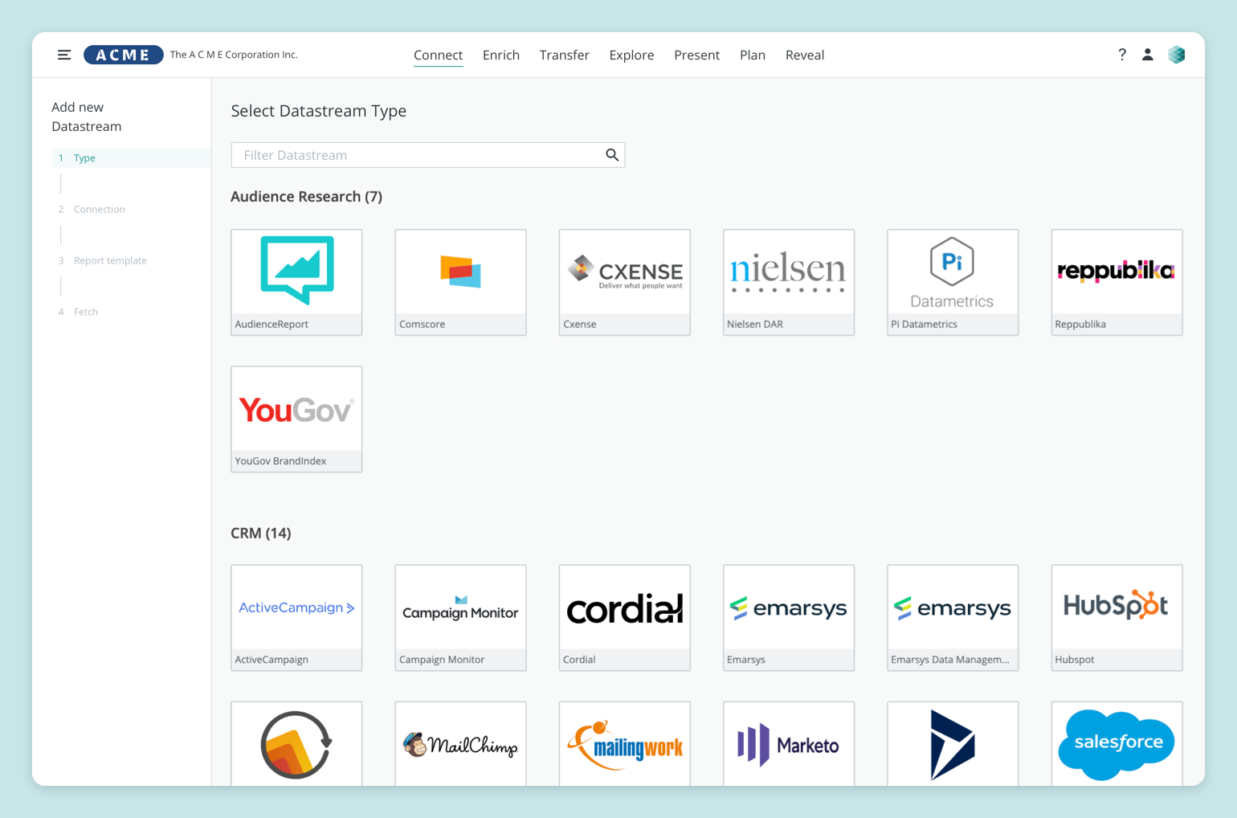The image size is (1237, 818).
Task: Select the MailChimp logo tile
Action: [x=460, y=744]
